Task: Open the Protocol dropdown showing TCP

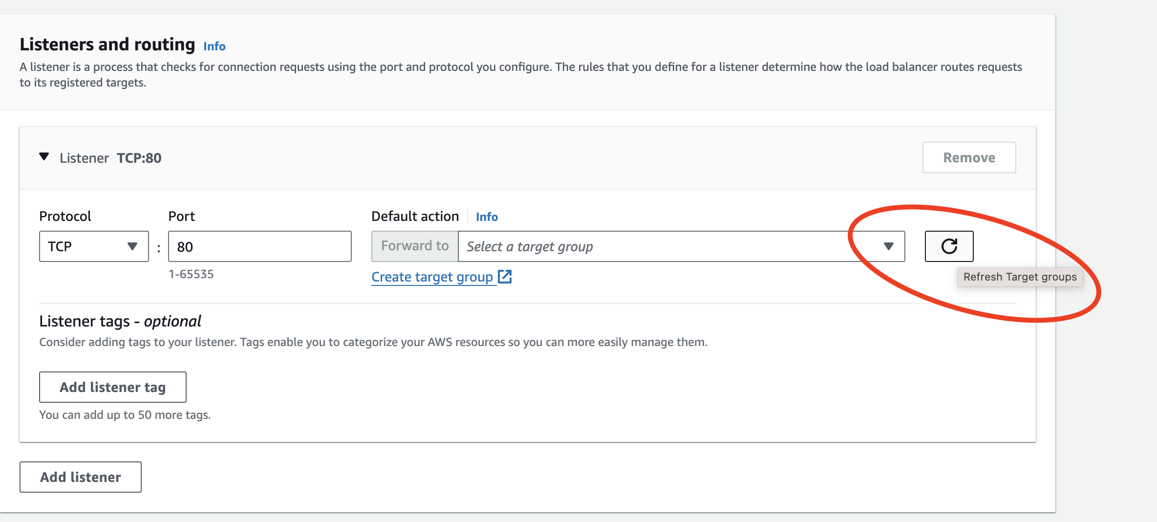Action: pos(93,246)
